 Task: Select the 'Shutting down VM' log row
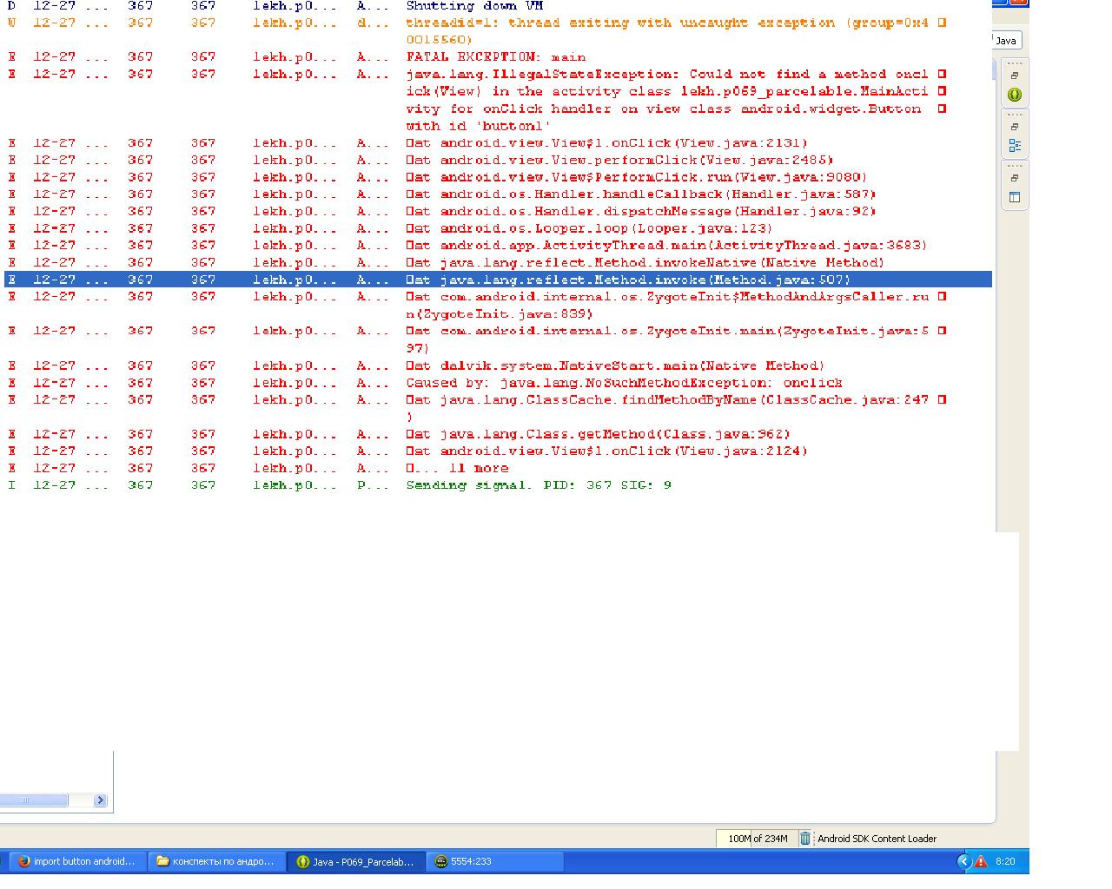[x=498, y=5]
